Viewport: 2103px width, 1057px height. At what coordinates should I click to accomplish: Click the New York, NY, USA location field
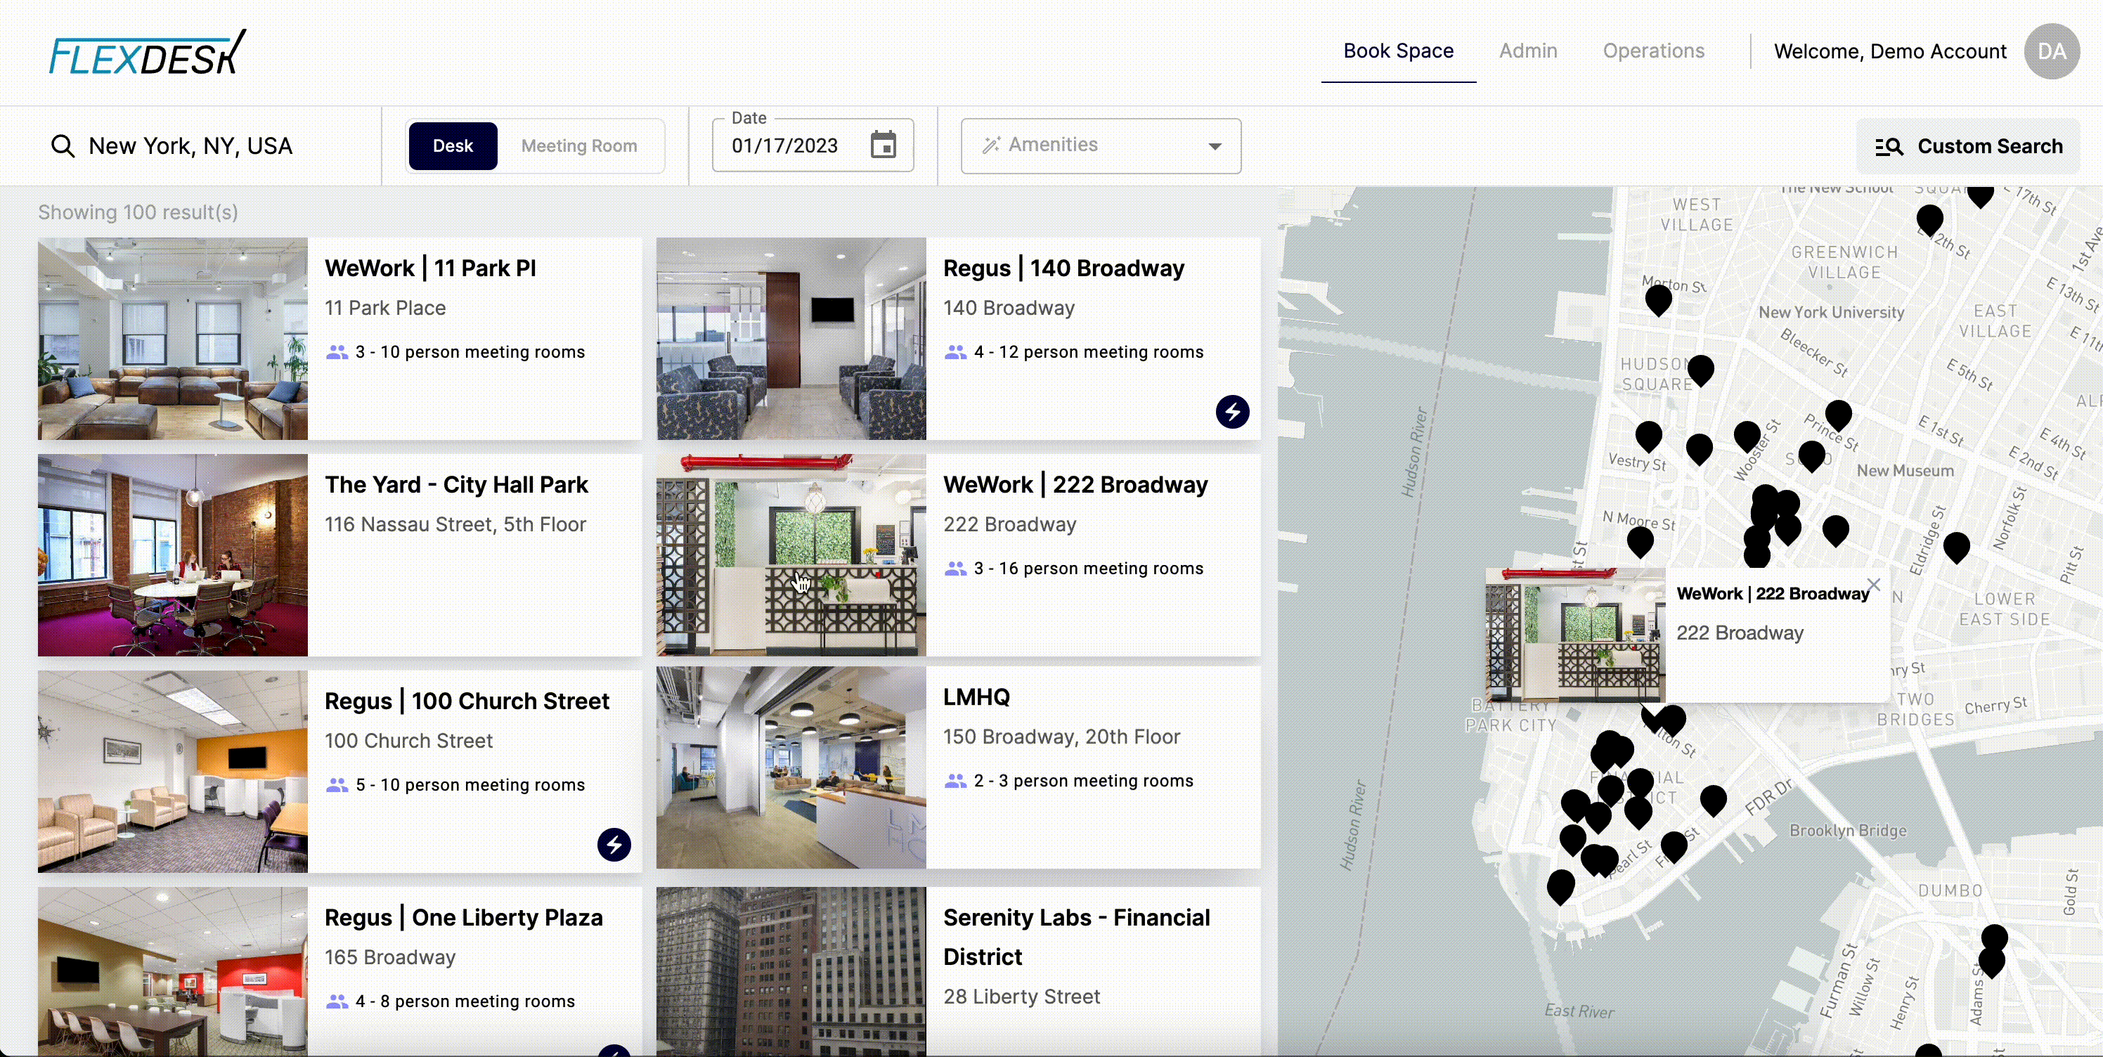190,146
